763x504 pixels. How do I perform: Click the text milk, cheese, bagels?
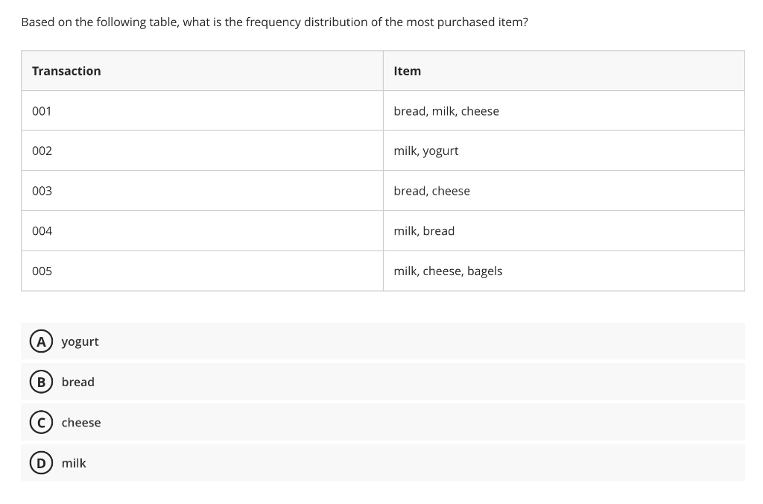[448, 271]
